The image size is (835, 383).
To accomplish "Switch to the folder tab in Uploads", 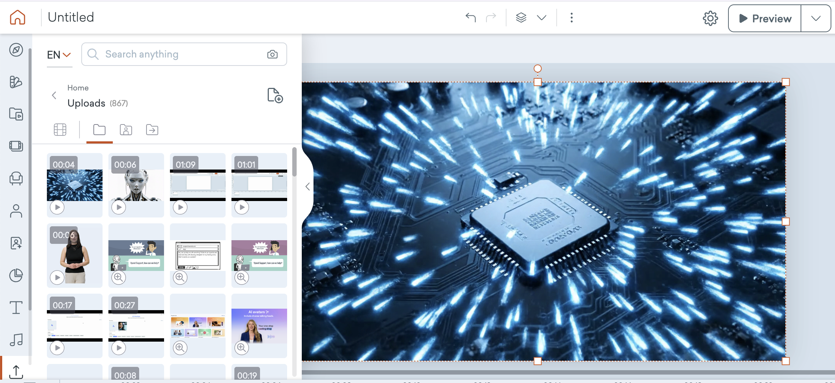I will tap(99, 130).
